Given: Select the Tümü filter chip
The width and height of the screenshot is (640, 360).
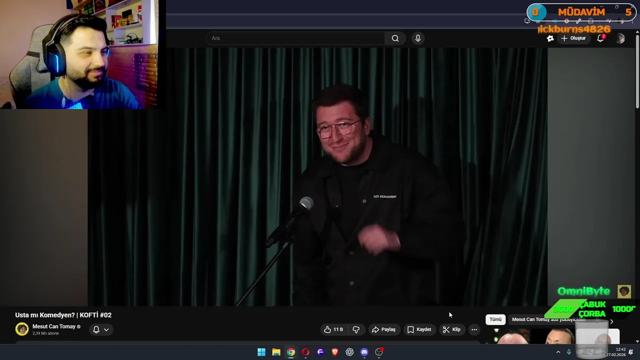Looking at the screenshot, I should (495, 319).
